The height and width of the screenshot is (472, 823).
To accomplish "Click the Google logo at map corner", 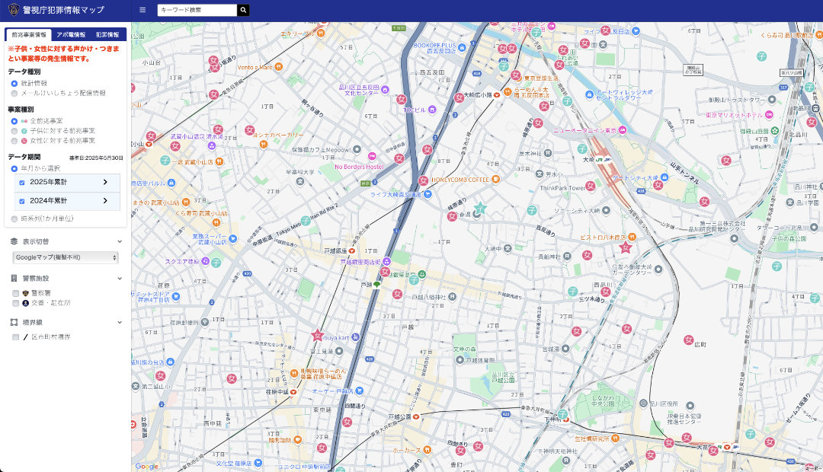I will [146, 466].
